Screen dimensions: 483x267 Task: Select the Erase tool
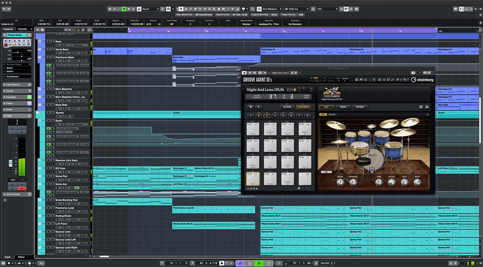point(195,9)
